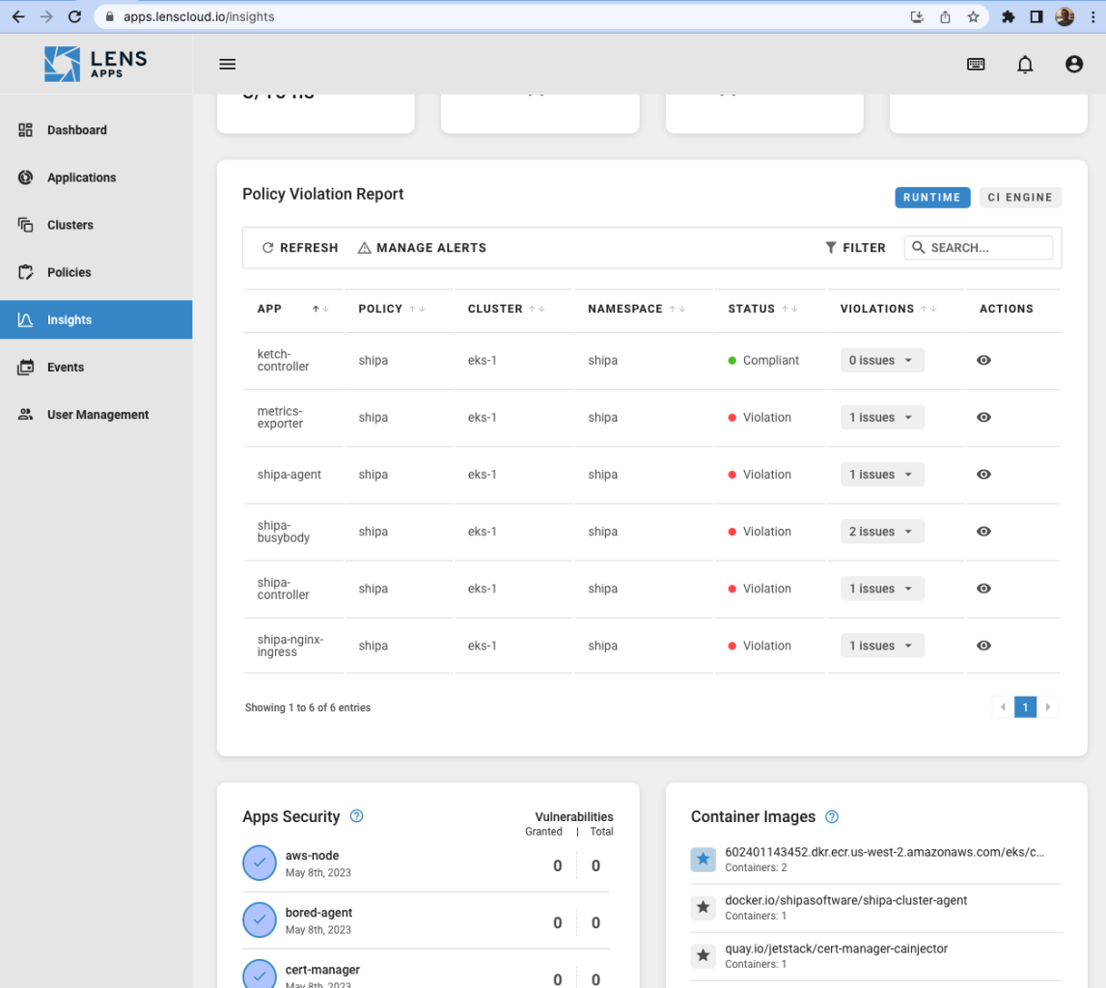Open Clusters in sidebar
The width and height of the screenshot is (1106, 988).
pos(96,225)
